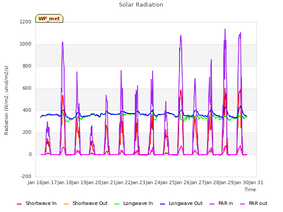The height and width of the screenshot is (212, 283).
Task: Click the magenta PAR out legend swatch
Action: 243,204
